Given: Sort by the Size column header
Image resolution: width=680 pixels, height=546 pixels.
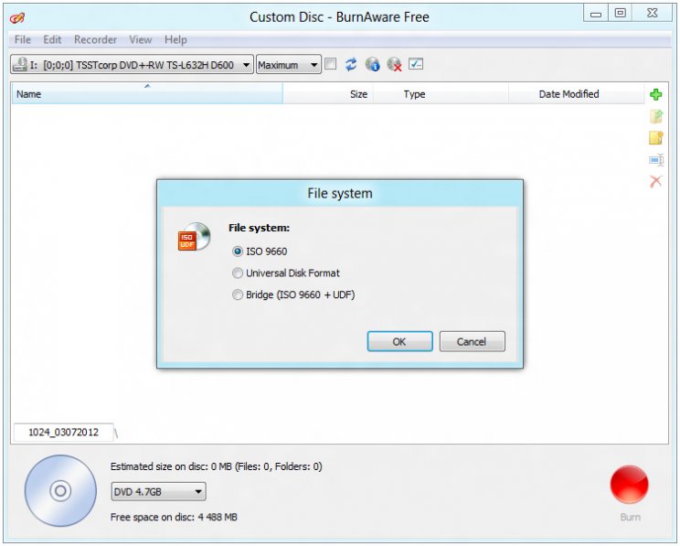Looking at the screenshot, I should 328,94.
